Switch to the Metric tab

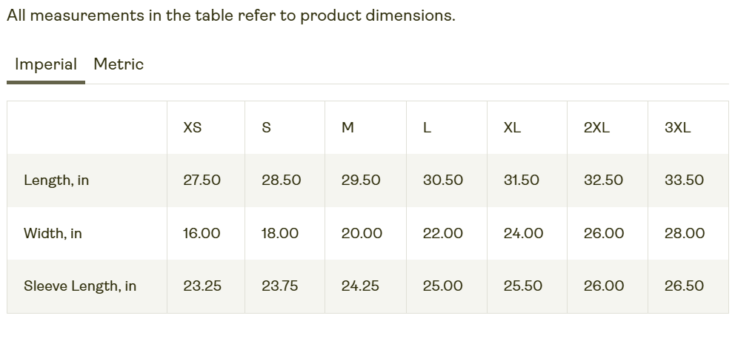coord(119,64)
